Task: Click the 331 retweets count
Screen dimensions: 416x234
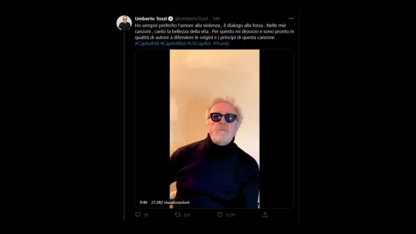Action: (x=187, y=215)
